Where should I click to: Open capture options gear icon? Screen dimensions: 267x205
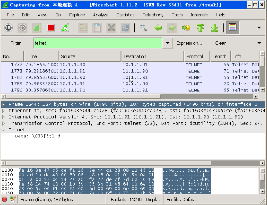pyautogui.click(x=23, y=28)
